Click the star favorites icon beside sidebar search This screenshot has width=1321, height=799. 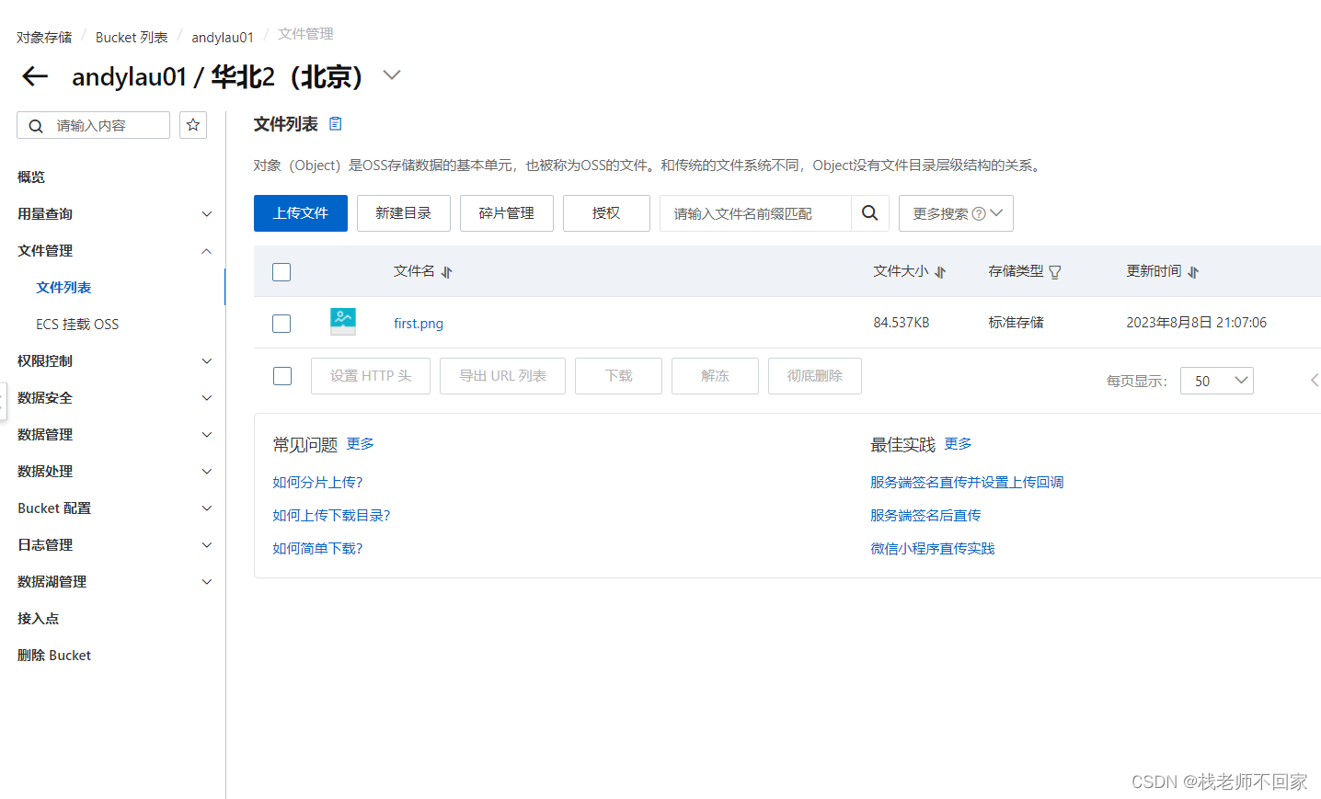193,125
